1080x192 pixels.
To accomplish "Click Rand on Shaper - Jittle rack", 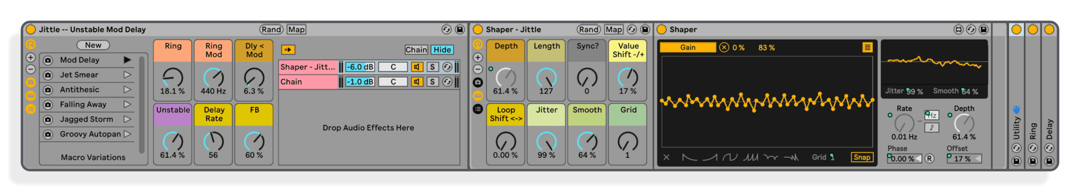I will click(x=589, y=29).
